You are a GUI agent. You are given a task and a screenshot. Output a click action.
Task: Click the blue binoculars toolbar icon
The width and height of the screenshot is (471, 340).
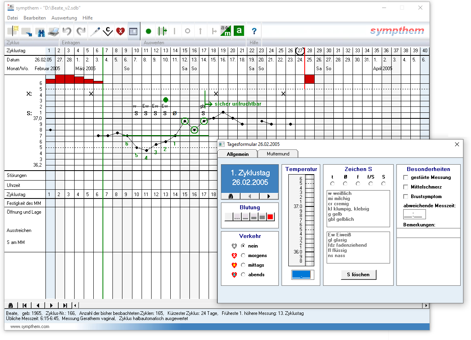coord(40,31)
